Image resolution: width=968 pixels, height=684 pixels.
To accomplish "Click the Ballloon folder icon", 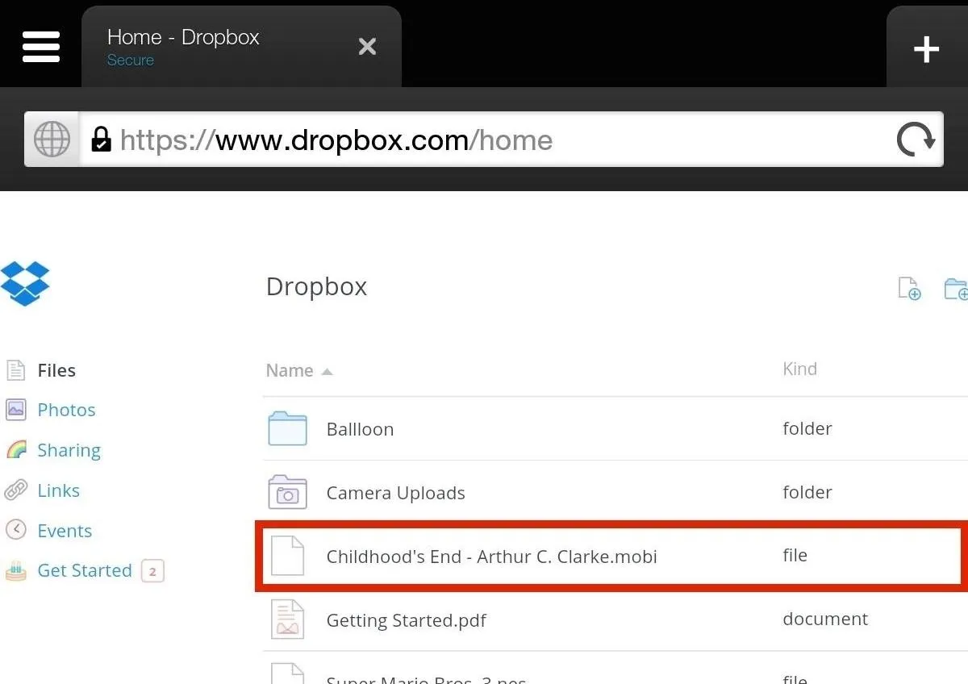I will [x=287, y=428].
